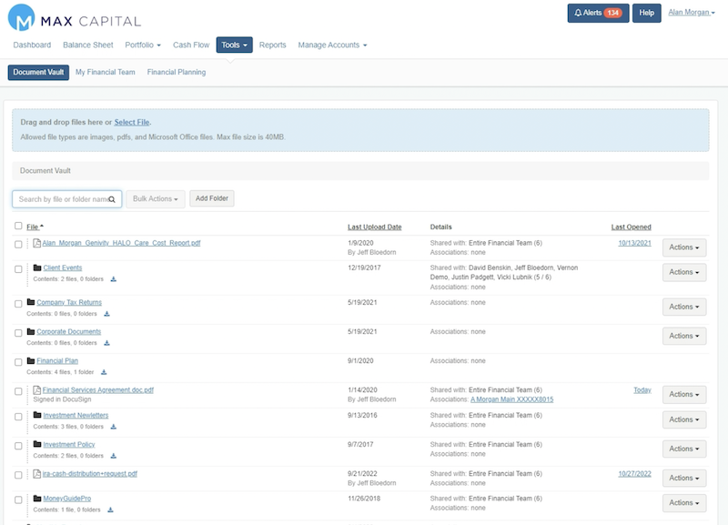
Task: Open the Reports page
Action: (x=272, y=45)
